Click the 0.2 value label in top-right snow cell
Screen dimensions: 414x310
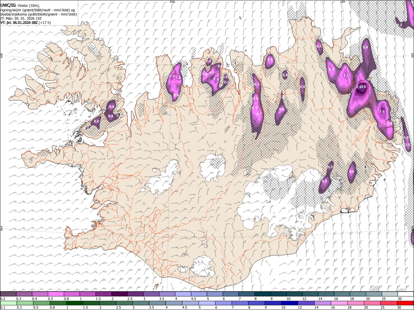pos(399,25)
